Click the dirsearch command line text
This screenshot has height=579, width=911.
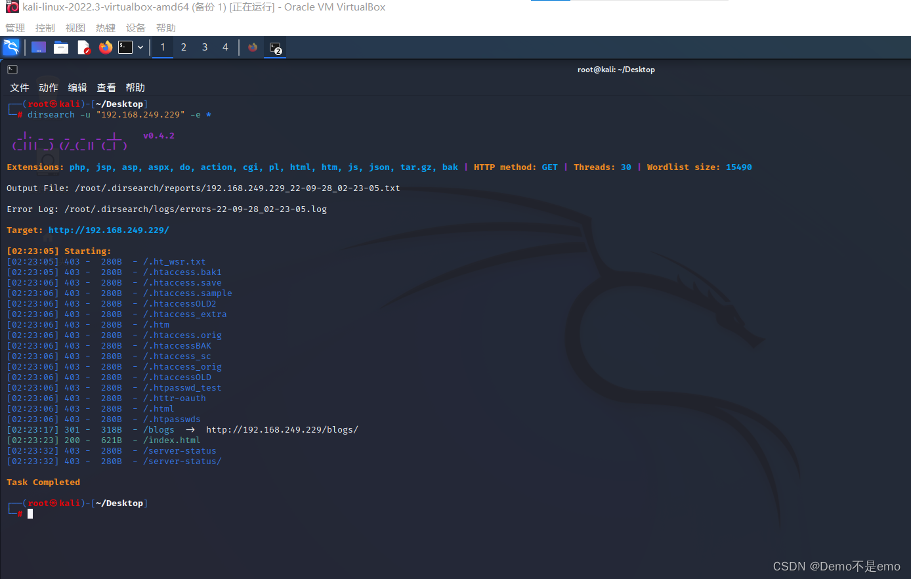point(119,115)
